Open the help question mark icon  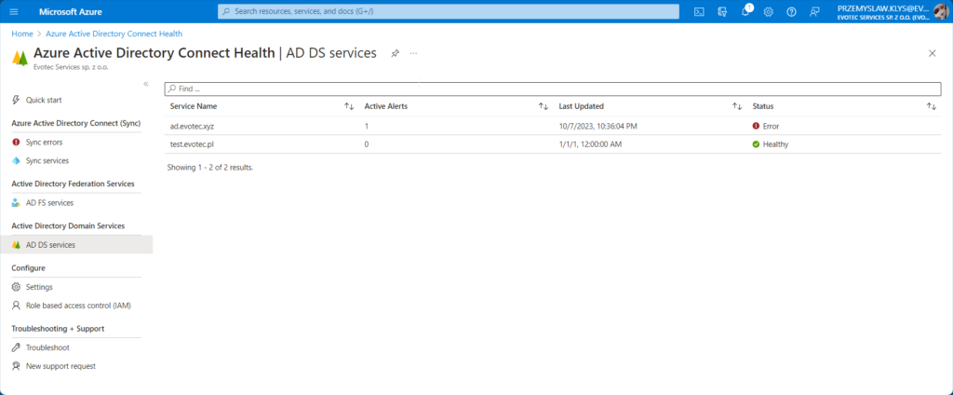[792, 11]
